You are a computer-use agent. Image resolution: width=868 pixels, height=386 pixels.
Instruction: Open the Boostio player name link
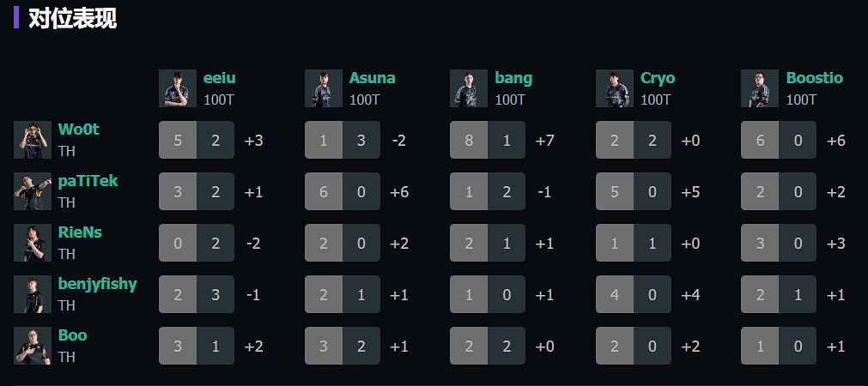(814, 78)
